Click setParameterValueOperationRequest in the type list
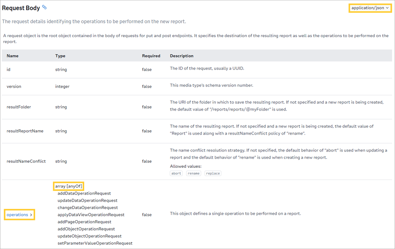The height and width of the screenshot is (249, 395). 95,243
